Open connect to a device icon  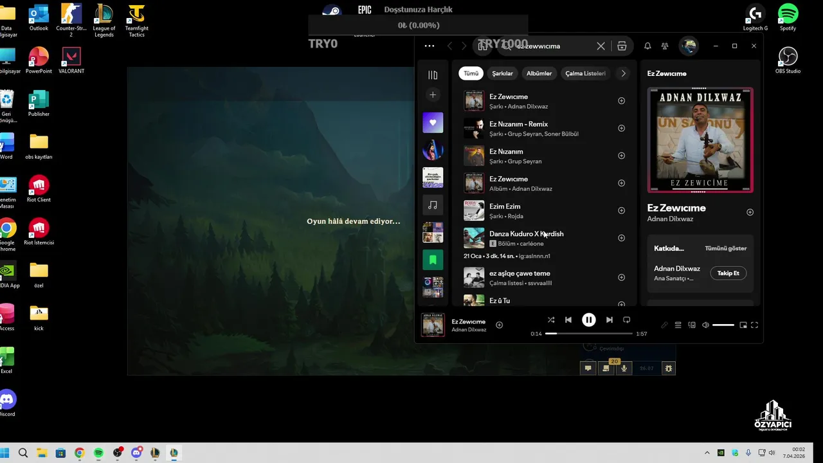point(692,325)
